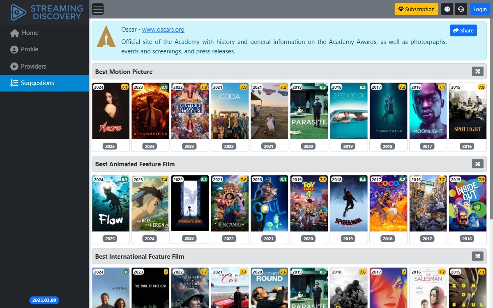This screenshot has width=493, height=308.
Task: Expand the Best Animated Feature Film section
Action: click(477, 164)
